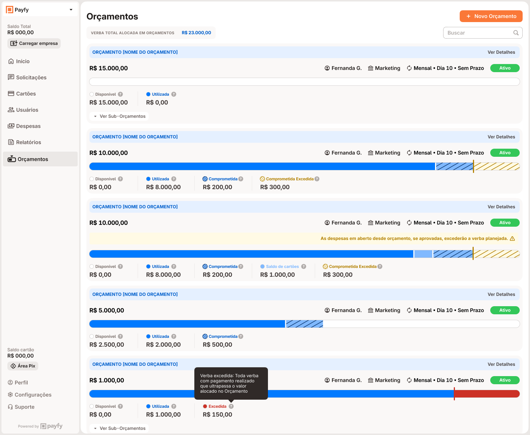Click Mensal recurrence icon in R$ 1.000,00 budget
Viewport: 530px width, 435px height.
point(409,380)
